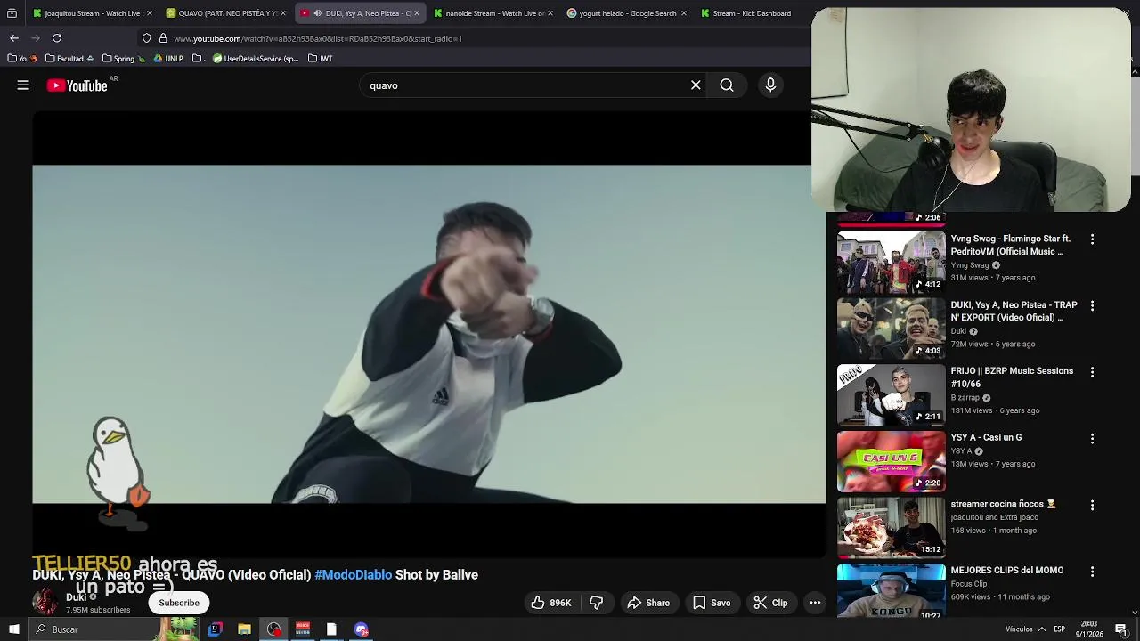The width and height of the screenshot is (1140, 641).
Task: Open notifications center in system tray
Action: pyautogui.click(x=1121, y=629)
